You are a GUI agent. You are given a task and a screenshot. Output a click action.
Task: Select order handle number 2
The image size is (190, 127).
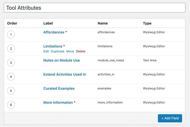(11, 49)
